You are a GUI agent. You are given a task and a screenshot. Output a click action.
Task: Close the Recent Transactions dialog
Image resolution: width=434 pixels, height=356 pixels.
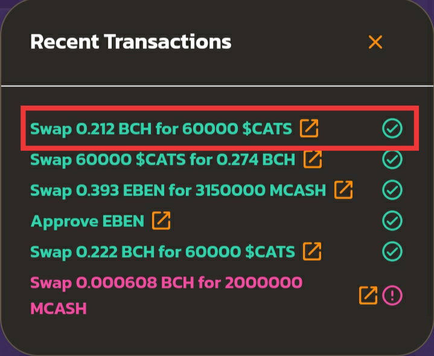pos(375,42)
